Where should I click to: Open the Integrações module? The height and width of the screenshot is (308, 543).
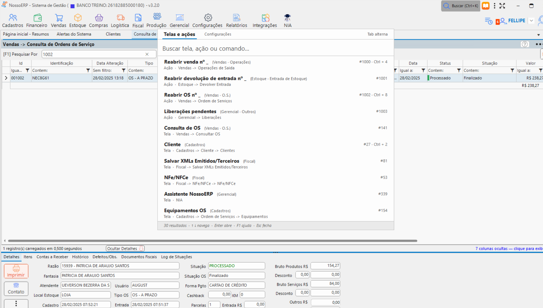pyautogui.click(x=265, y=21)
